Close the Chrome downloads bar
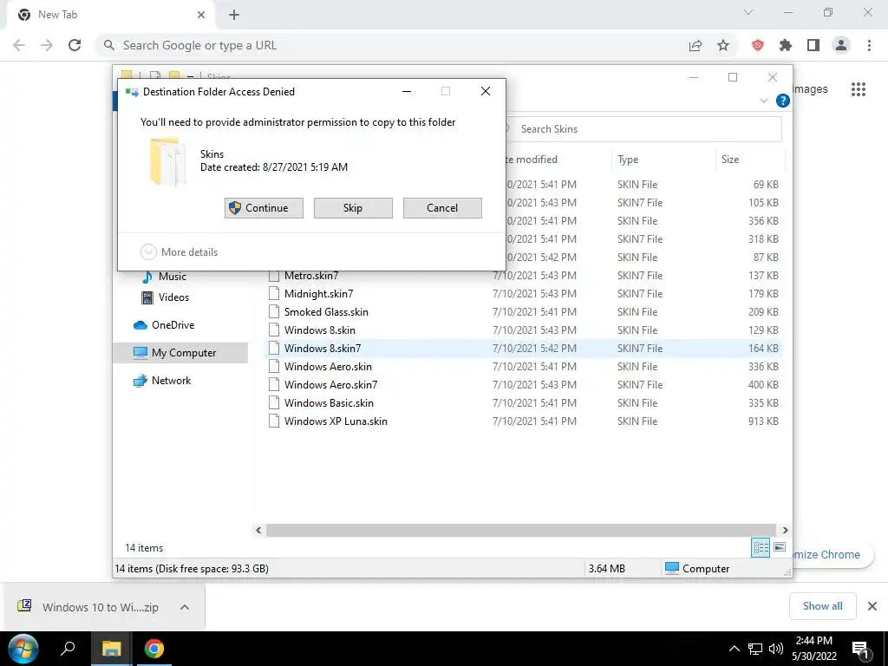Screen dimensions: 888x666 point(872,606)
